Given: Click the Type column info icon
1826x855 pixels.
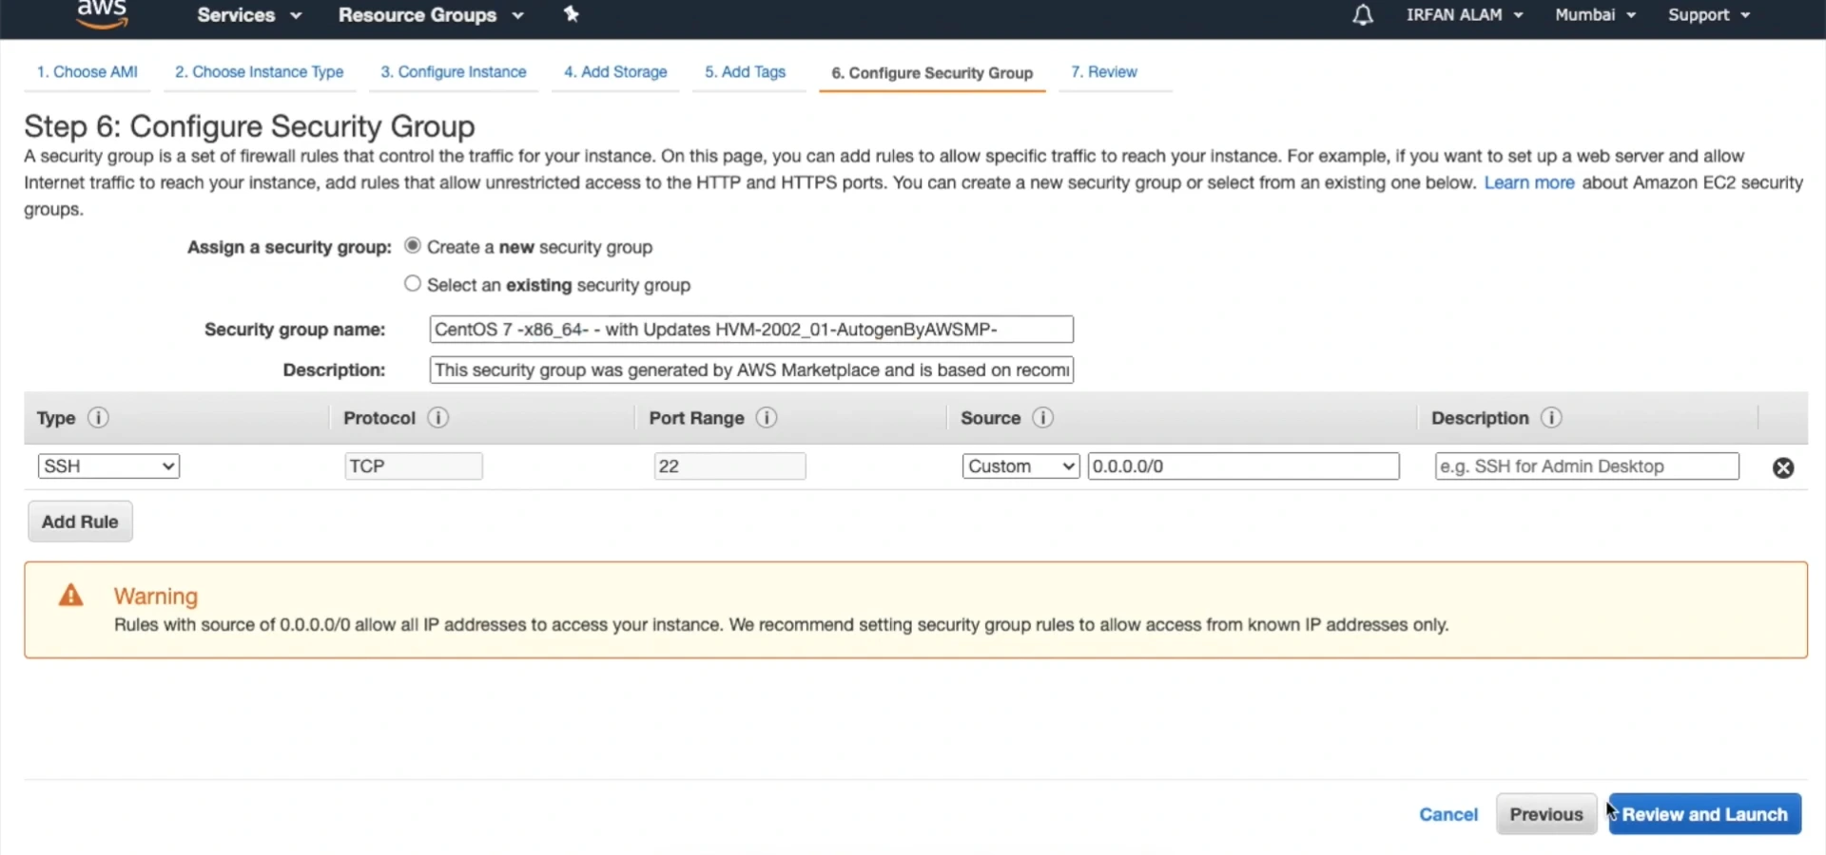Looking at the screenshot, I should (x=98, y=418).
